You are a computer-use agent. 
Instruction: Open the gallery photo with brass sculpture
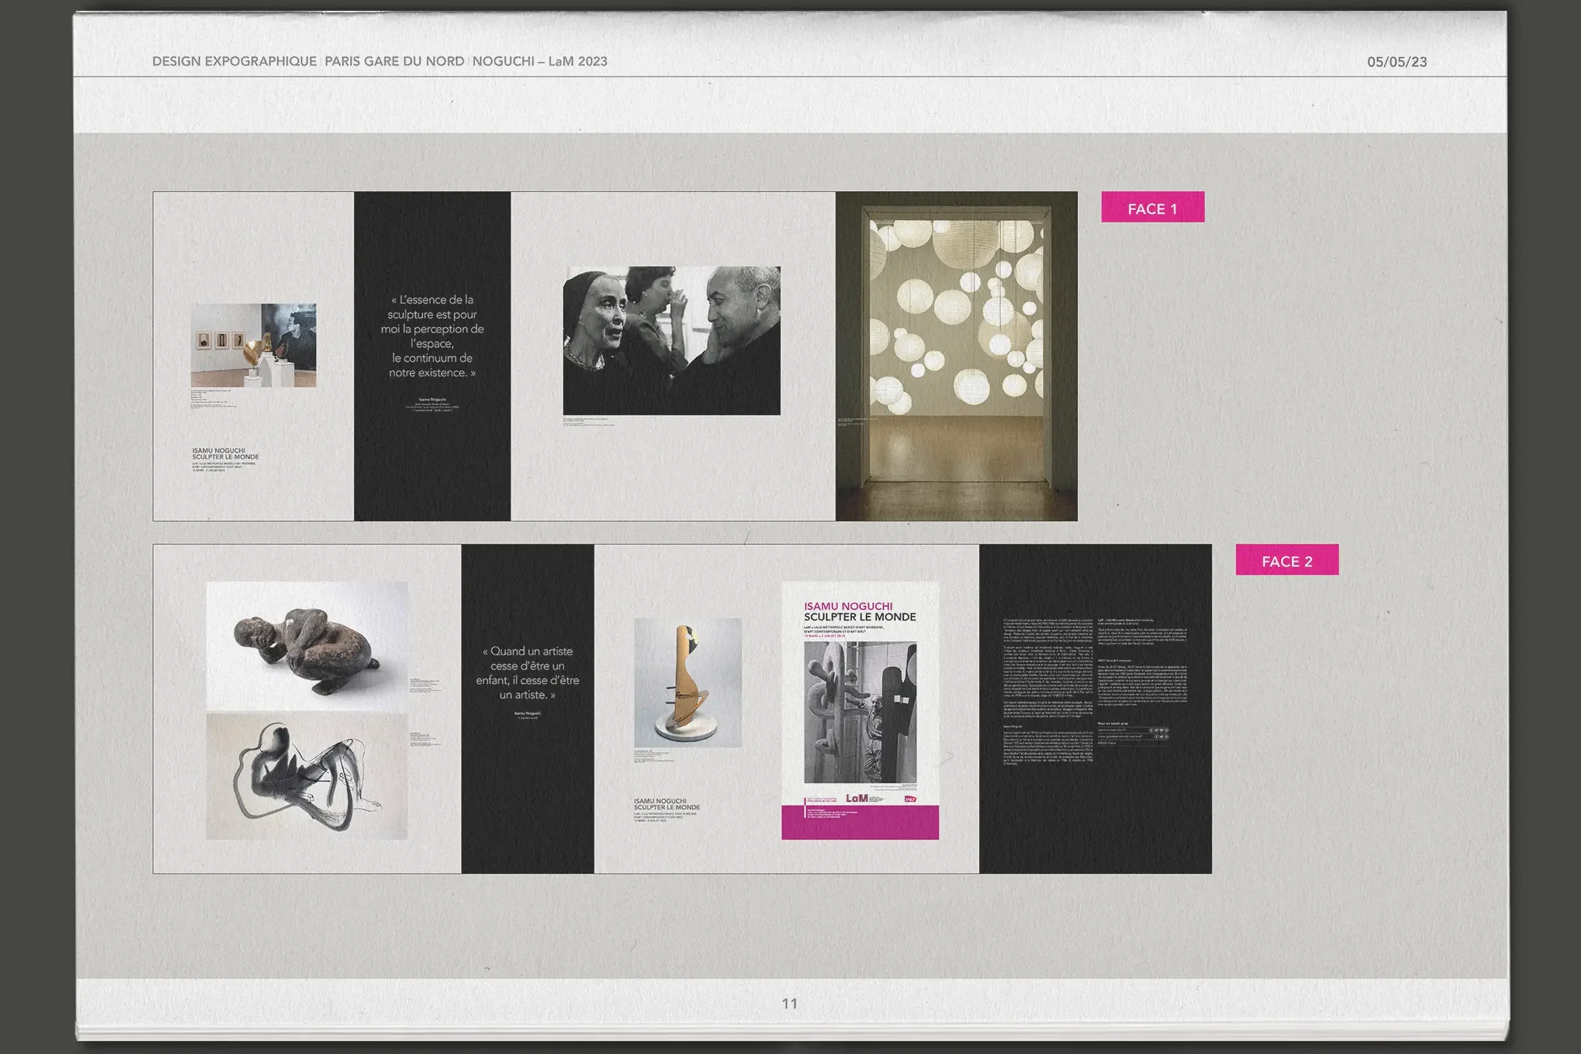click(253, 345)
